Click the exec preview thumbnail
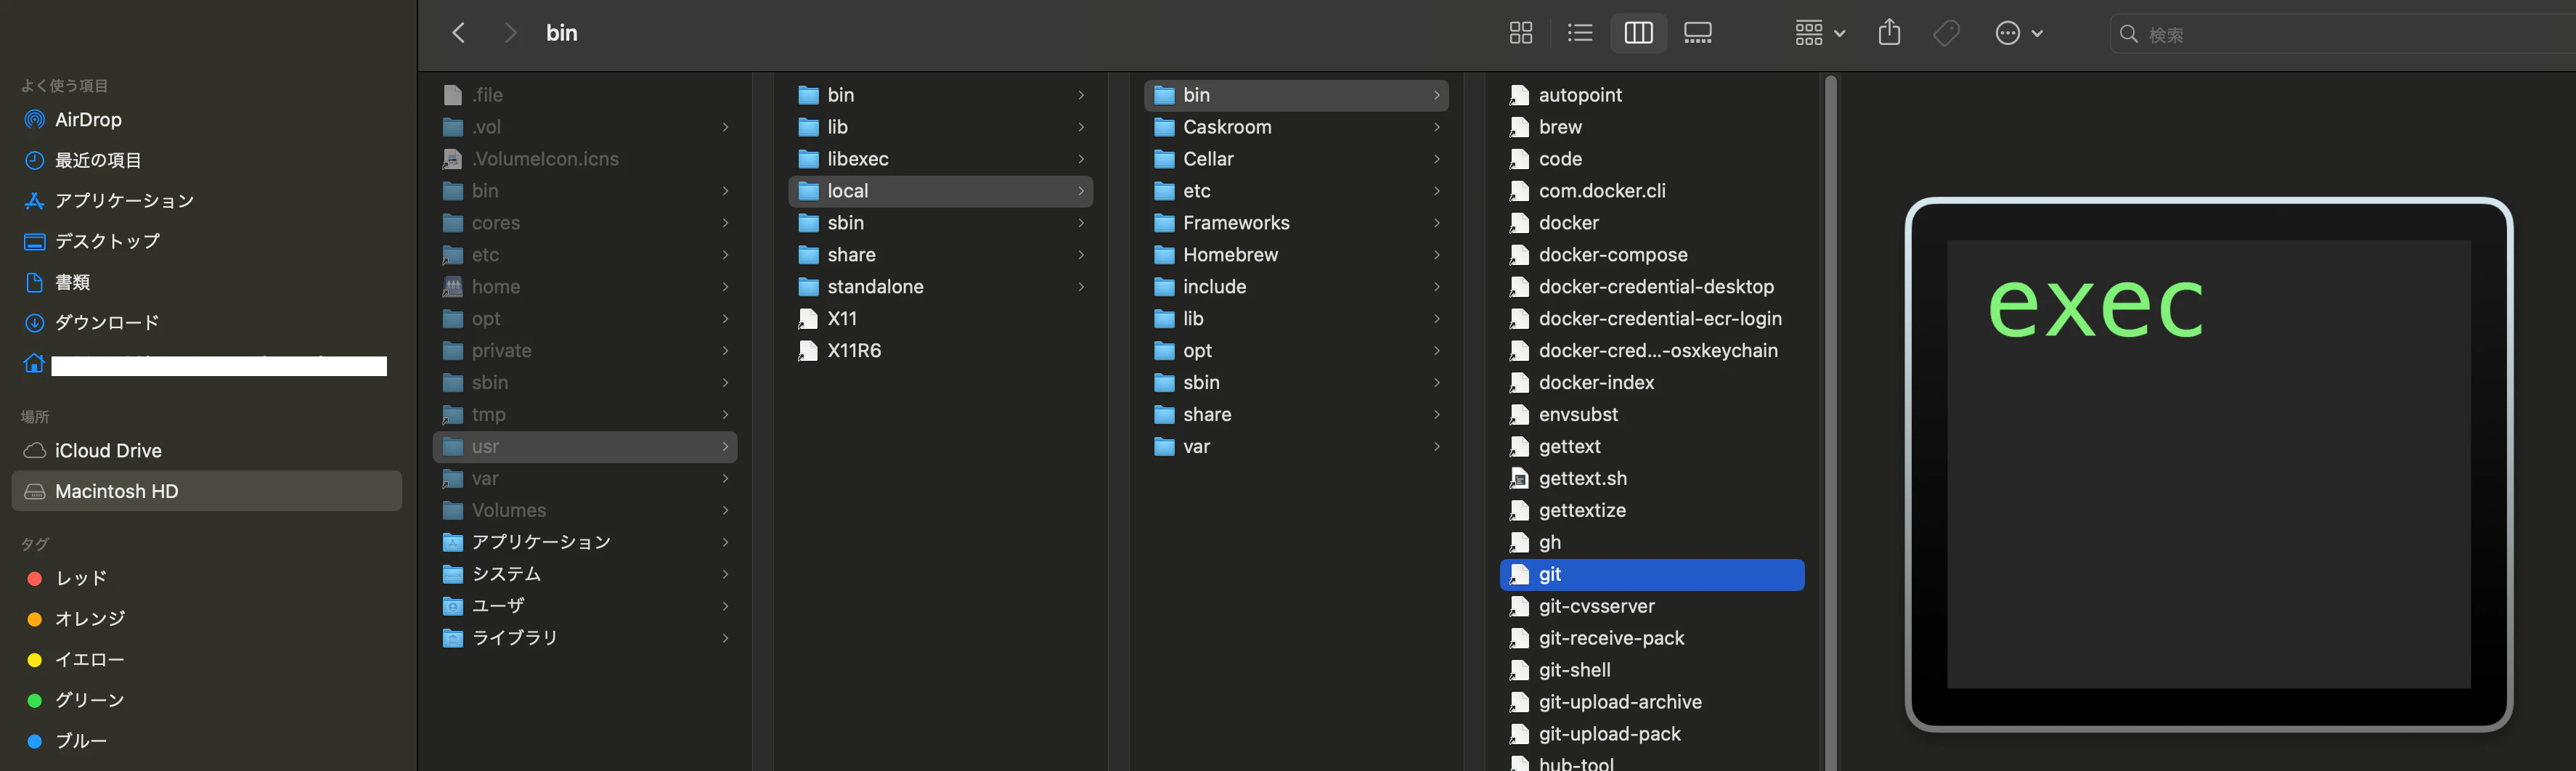 (x=2208, y=464)
